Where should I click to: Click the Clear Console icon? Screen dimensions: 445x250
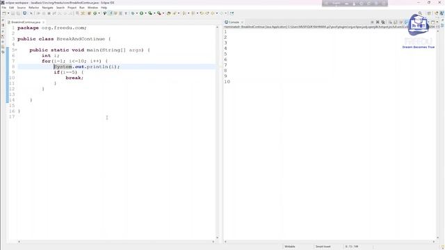tap(390, 22)
